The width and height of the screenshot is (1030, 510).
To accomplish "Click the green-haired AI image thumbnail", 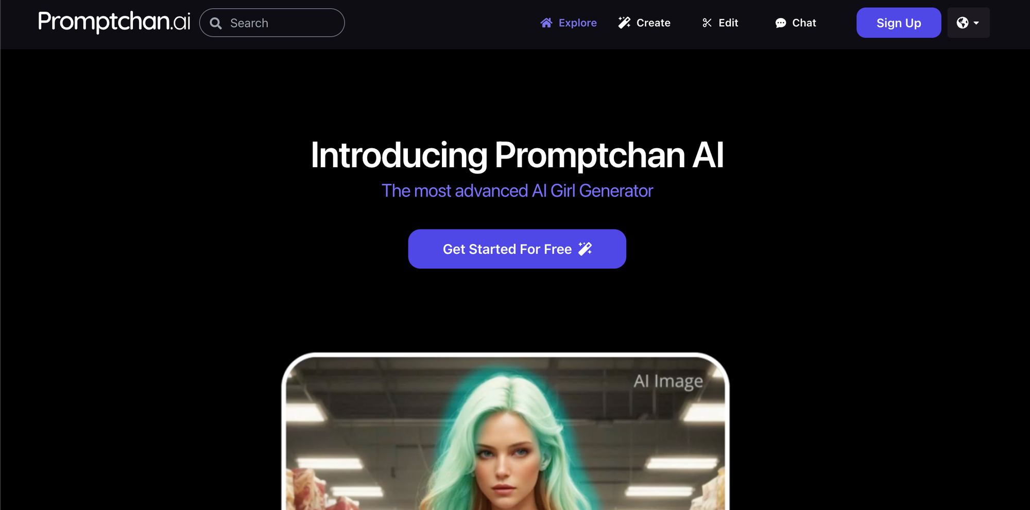I will [x=505, y=432].
